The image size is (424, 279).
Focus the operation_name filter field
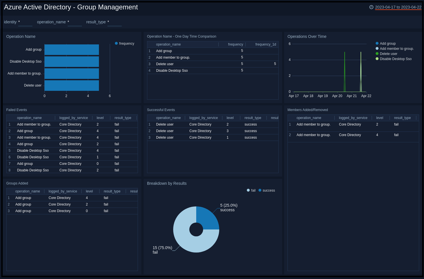(x=75, y=22)
